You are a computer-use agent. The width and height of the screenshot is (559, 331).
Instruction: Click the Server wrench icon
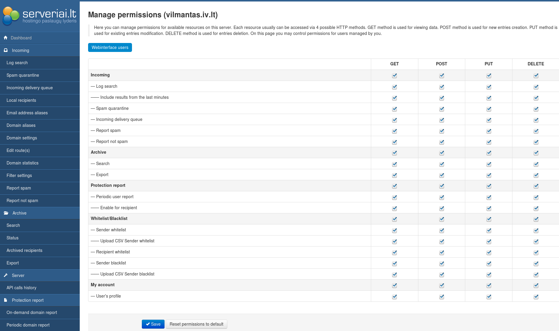(6, 275)
